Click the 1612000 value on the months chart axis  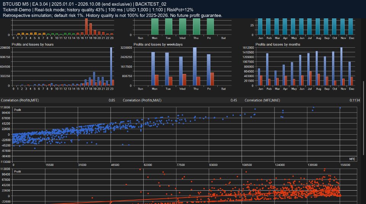pyautogui.click(x=248, y=48)
